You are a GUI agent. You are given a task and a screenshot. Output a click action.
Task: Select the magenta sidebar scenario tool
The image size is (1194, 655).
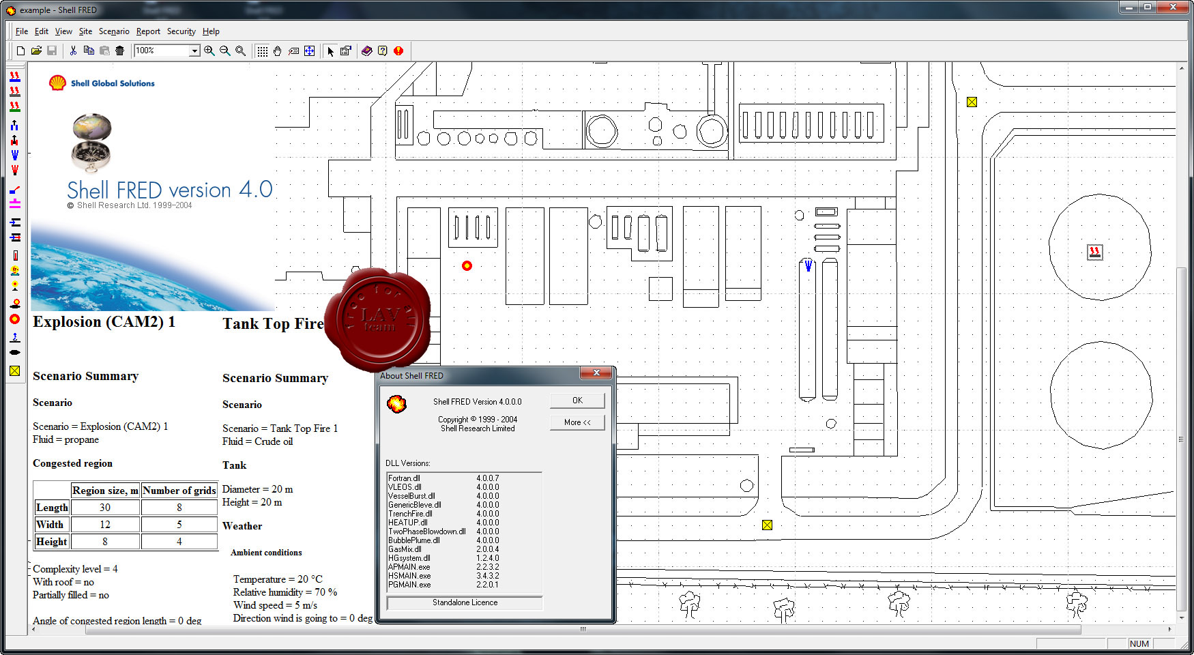click(x=14, y=203)
